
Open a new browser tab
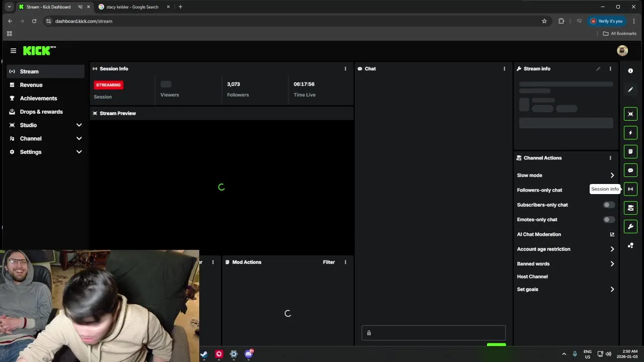pos(180,7)
